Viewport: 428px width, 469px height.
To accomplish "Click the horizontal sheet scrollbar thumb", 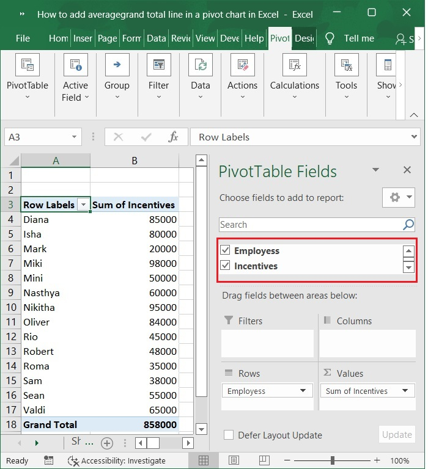I will tap(153, 443).
